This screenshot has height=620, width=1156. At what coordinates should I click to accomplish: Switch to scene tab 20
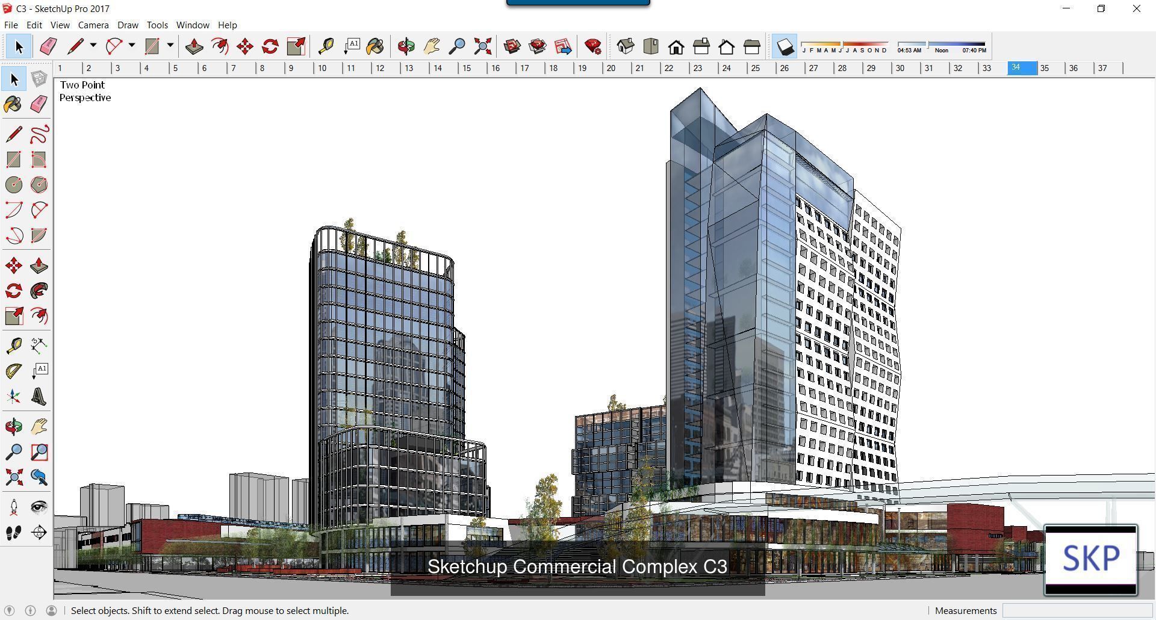pyautogui.click(x=617, y=68)
